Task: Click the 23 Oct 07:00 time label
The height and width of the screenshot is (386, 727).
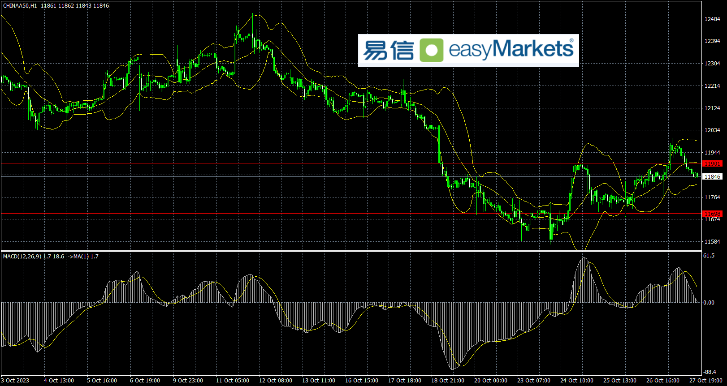Action: pos(534,381)
